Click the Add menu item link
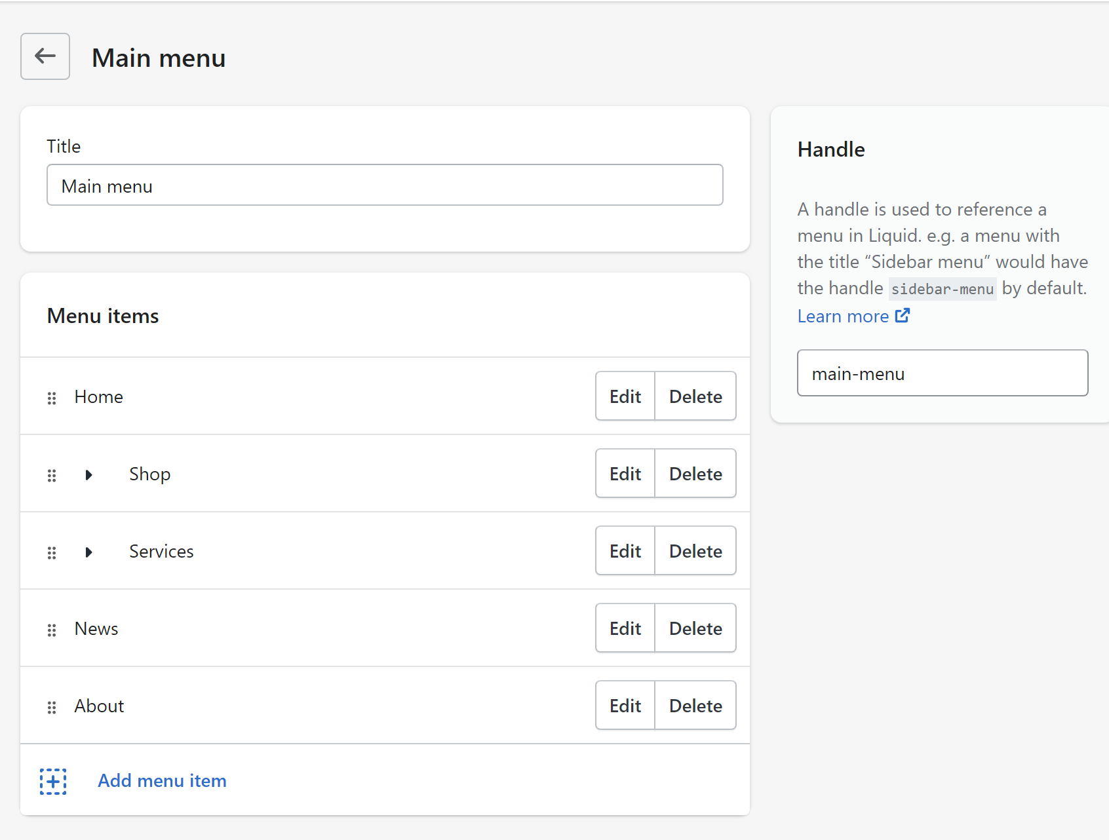This screenshot has height=840, width=1109. (162, 780)
